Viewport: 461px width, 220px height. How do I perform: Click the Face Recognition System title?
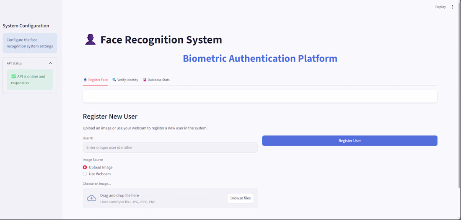click(161, 40)
